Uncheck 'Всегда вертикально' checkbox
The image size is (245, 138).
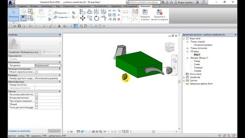pyautogui.click(x=37, y=98)
